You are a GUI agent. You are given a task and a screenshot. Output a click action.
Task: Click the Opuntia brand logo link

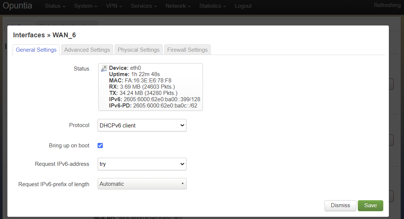17,6
